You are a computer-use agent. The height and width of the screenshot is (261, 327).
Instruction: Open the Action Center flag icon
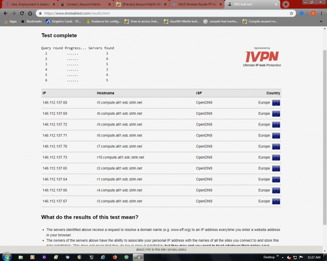[x=301, y=257]
